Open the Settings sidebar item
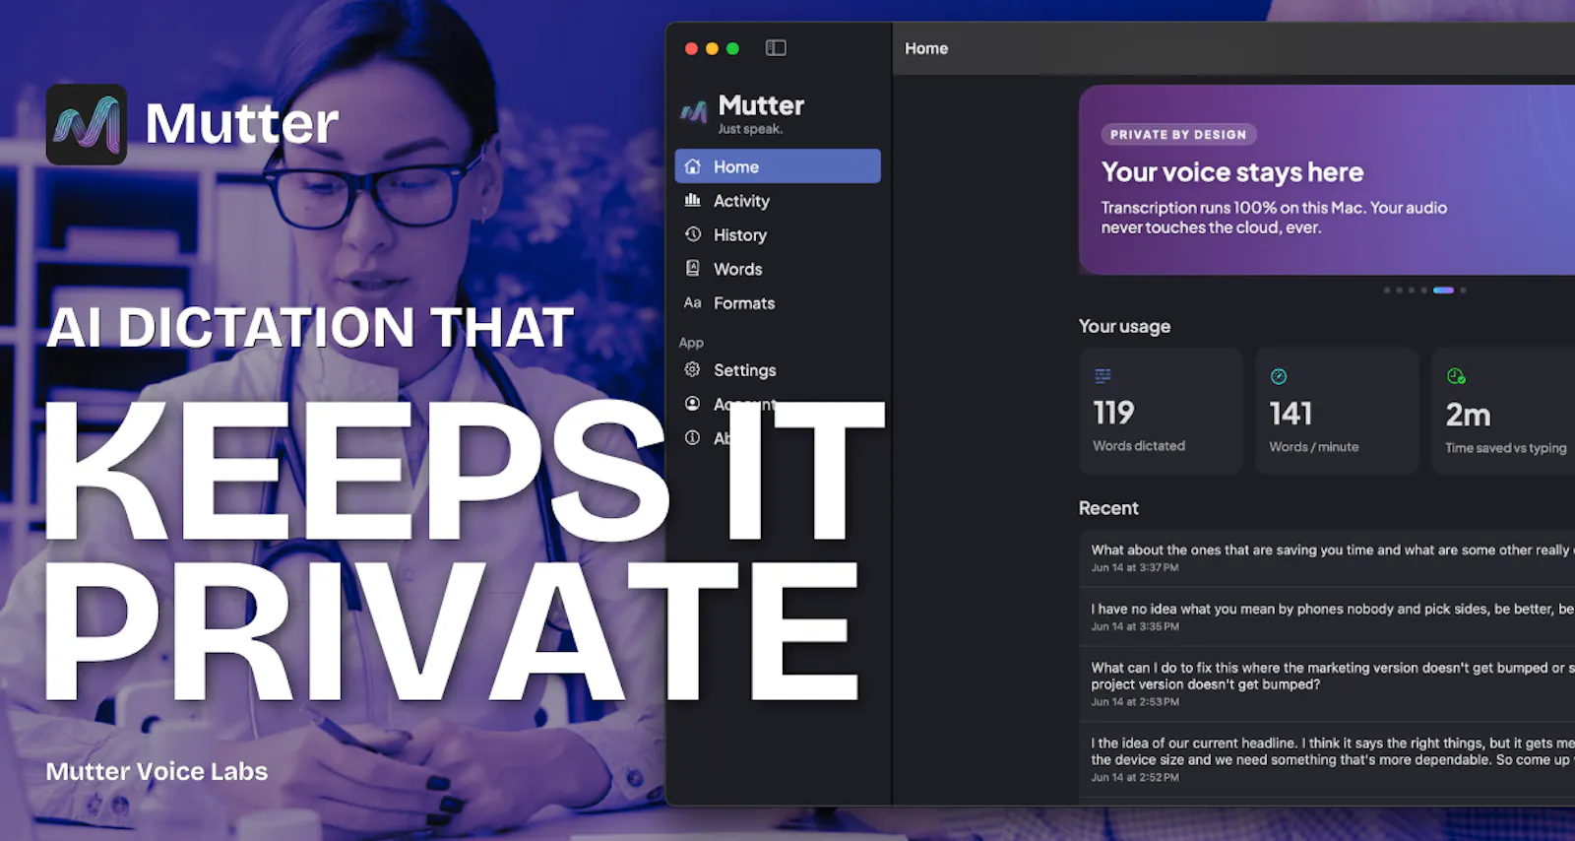The image size is (1575, 841). coord(778,370)
